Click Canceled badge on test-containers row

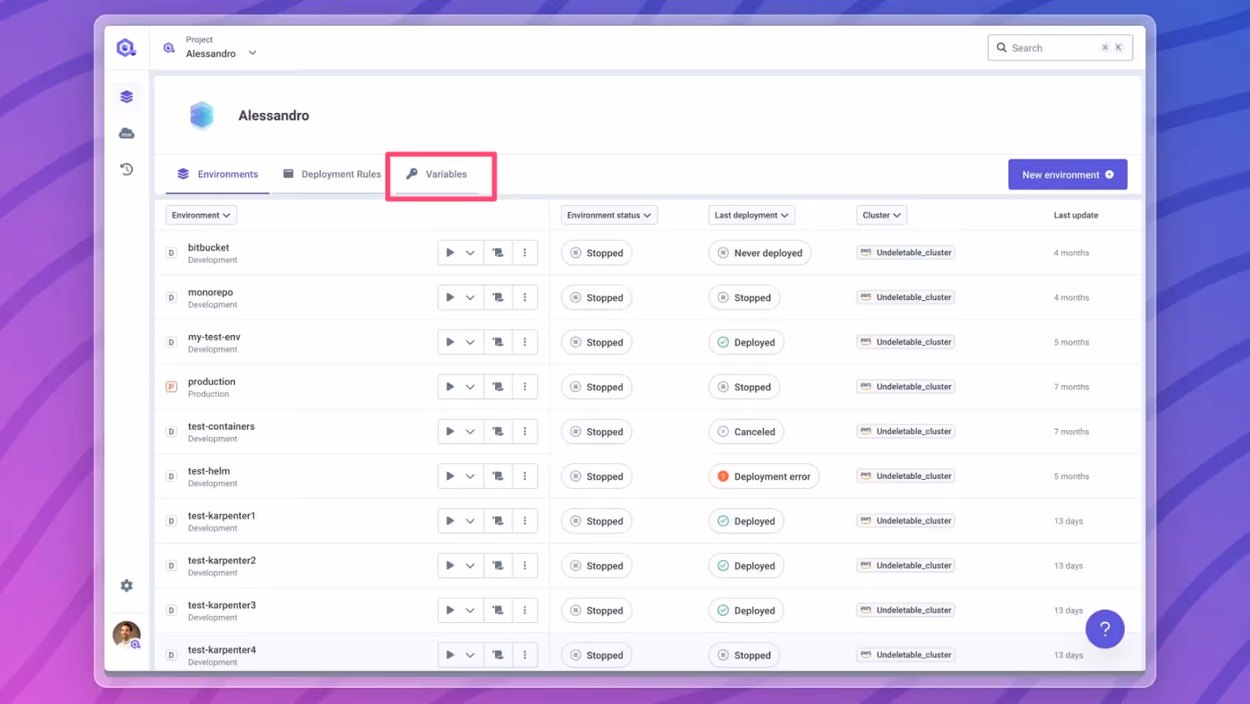tap(746, 432)
